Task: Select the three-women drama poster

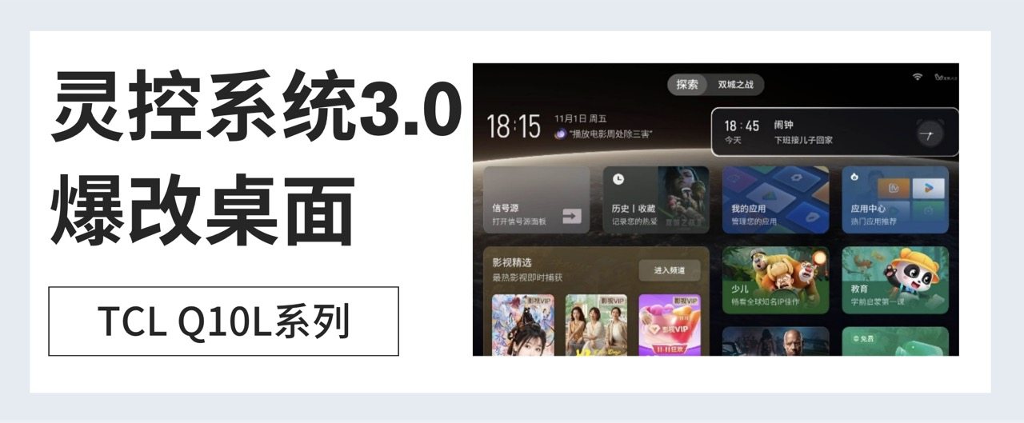Action: point(596,325)
